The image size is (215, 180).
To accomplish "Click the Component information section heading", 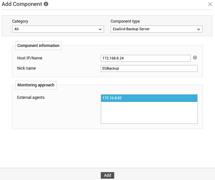I will click(x=38, y=46).
